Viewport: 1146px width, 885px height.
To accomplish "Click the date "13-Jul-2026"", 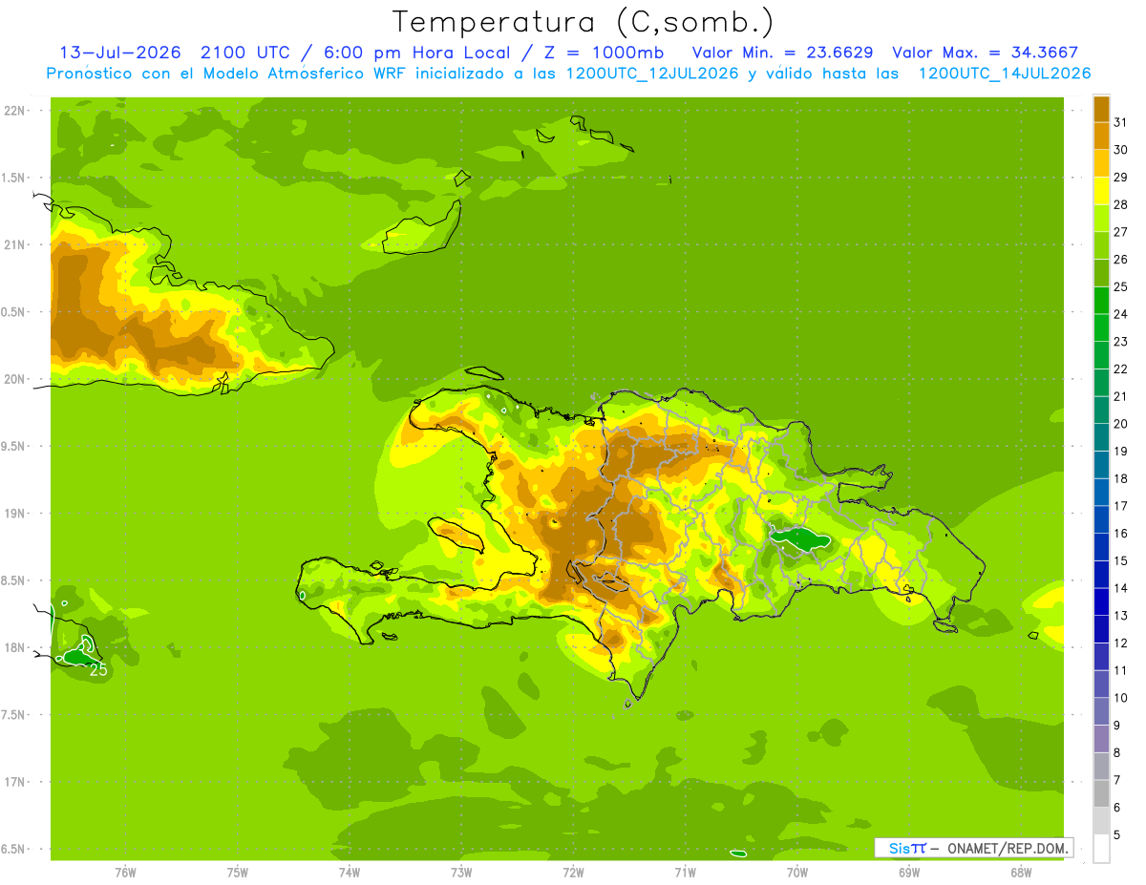I will pos(119,53).
